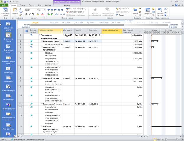Screen dimensions: 184x141
Task: Set task to 0% complete
Action: [48, 10]
